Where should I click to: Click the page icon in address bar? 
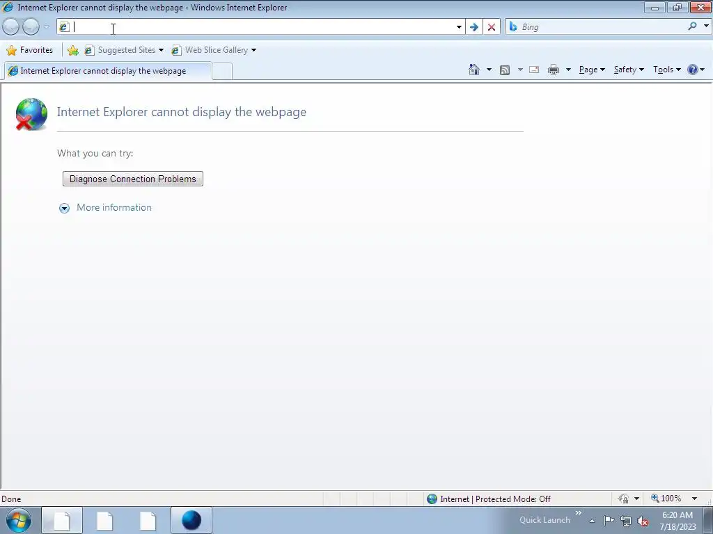tap(64, 27)
